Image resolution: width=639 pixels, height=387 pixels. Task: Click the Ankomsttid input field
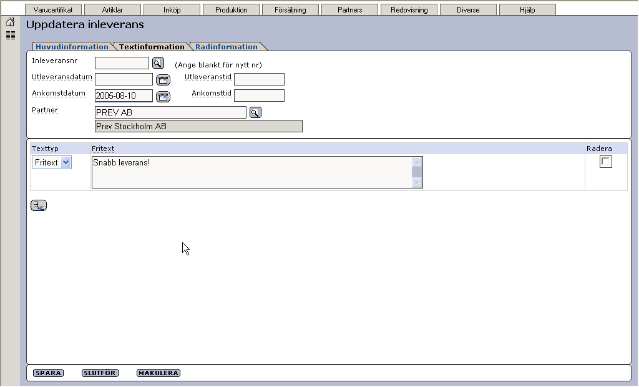tap(259, 96)
